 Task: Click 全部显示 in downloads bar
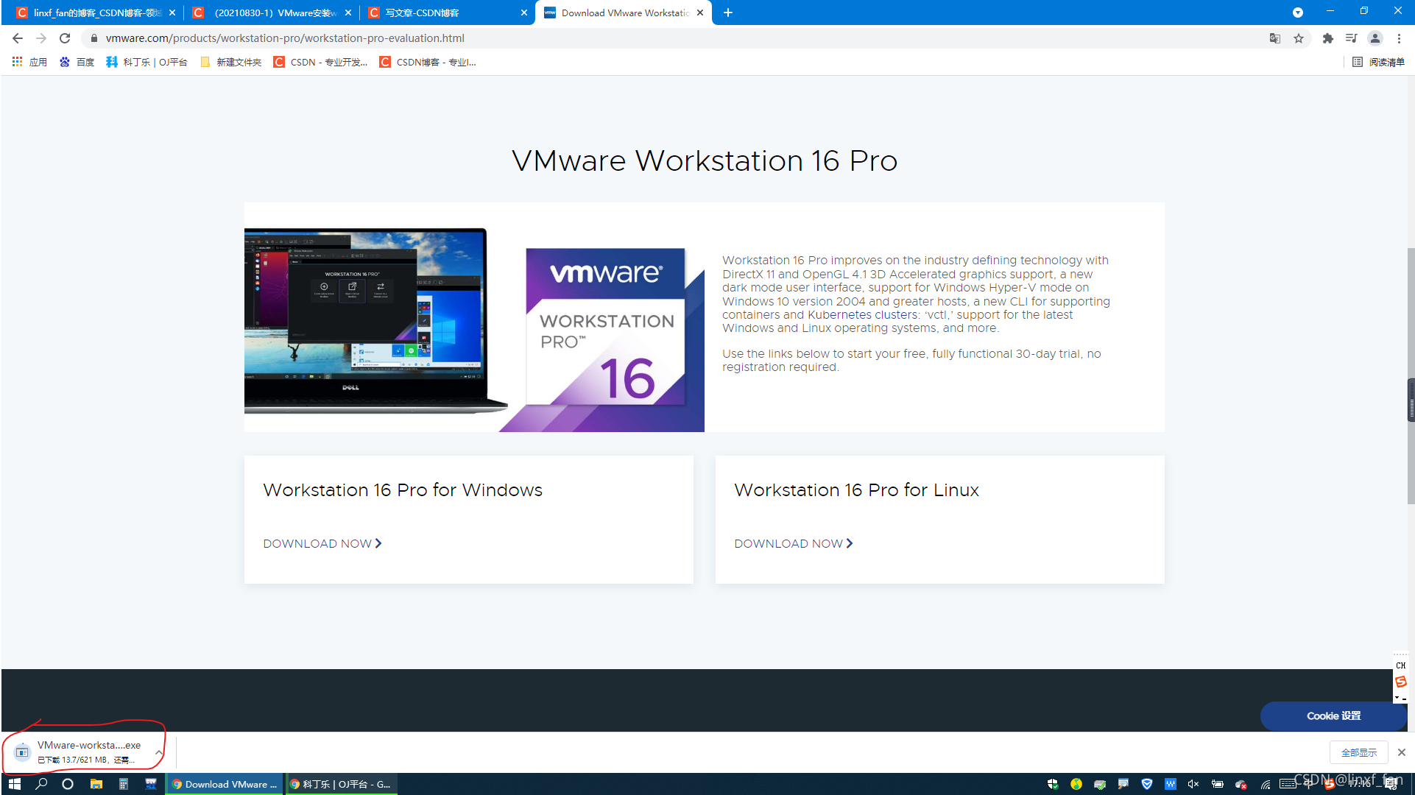pos(1358,752)
